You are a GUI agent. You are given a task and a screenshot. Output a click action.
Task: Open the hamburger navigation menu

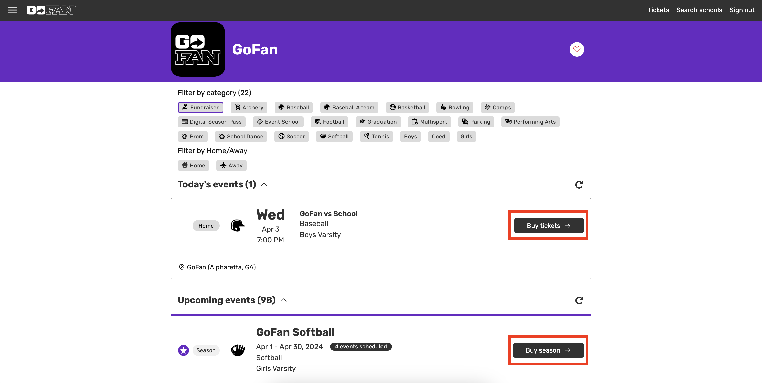[x=12, y=10]
